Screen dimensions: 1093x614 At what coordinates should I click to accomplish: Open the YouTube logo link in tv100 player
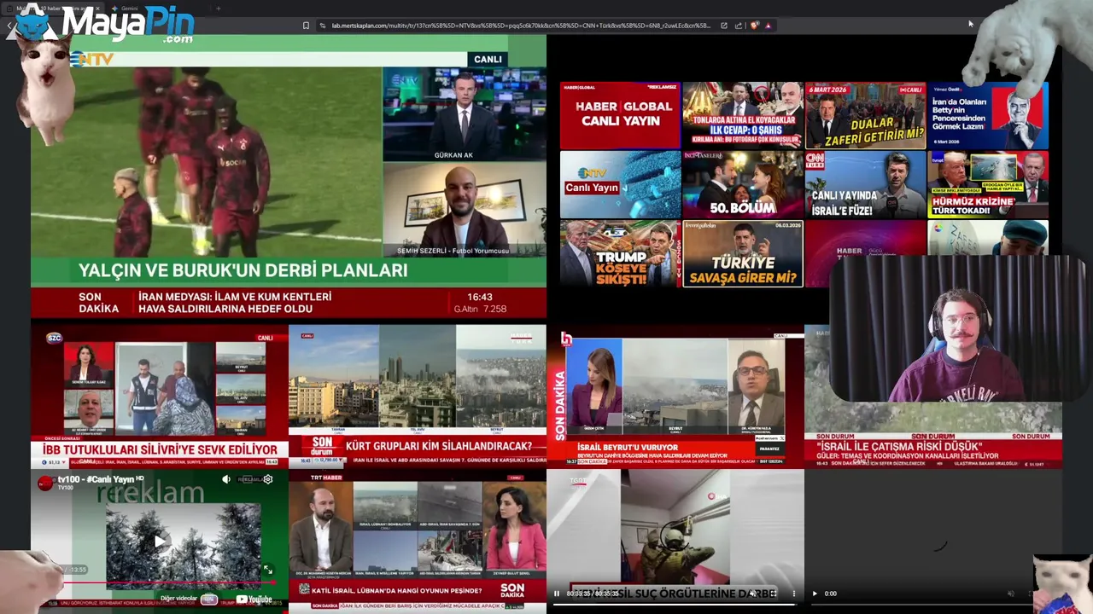coord(254,599)
